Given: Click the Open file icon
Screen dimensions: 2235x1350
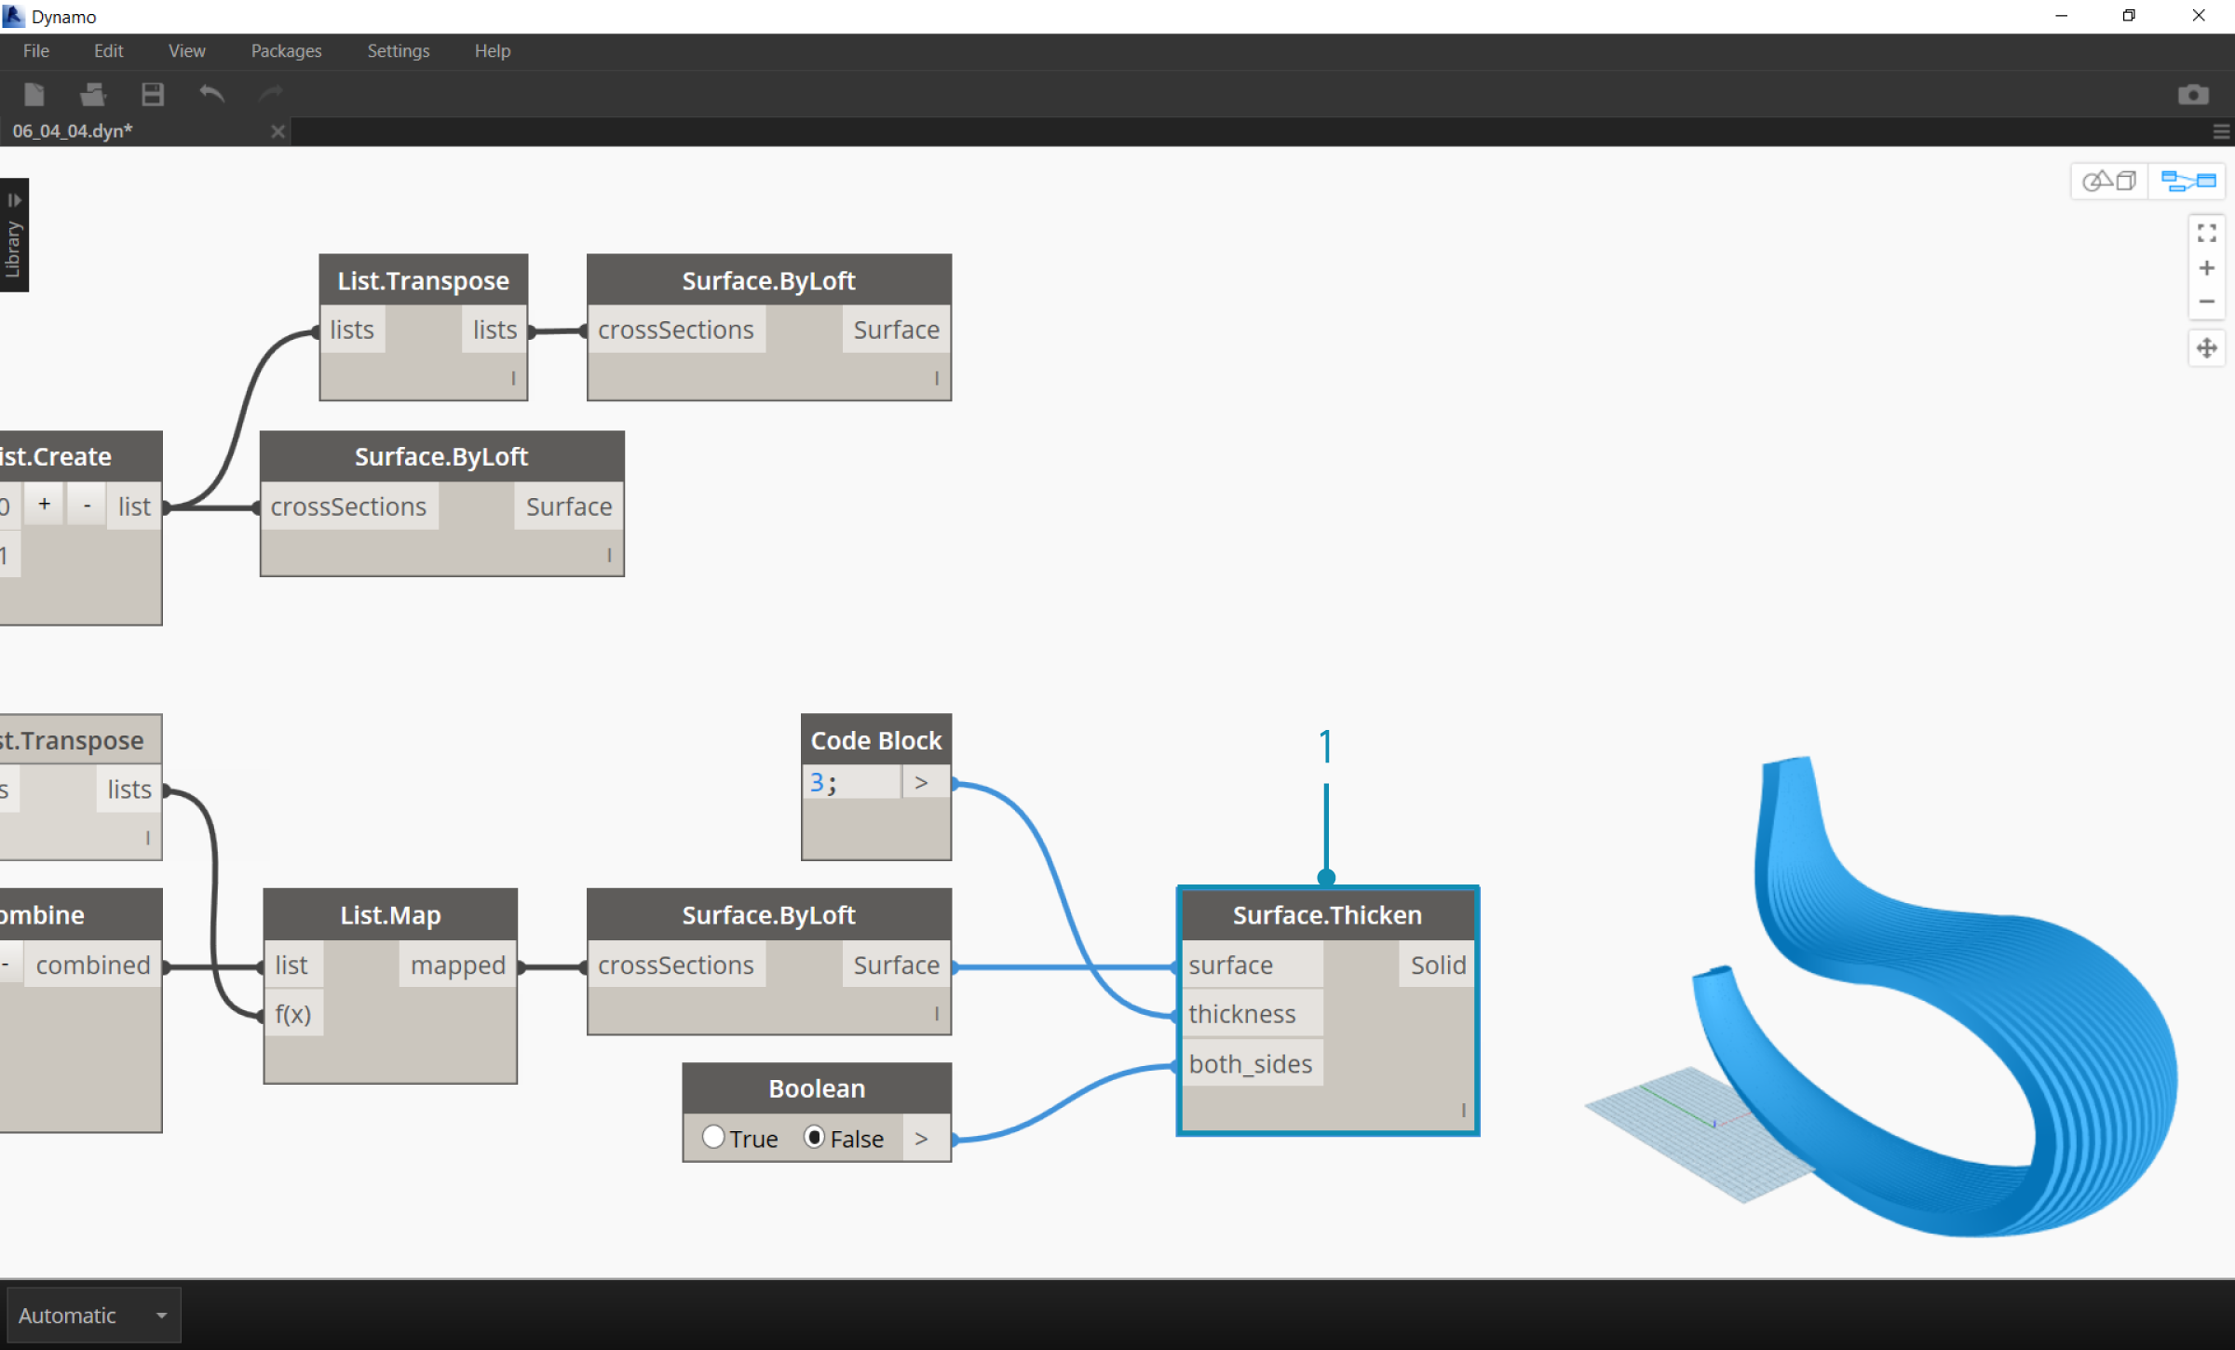Looking at the screenshot, I should point(93,94).
